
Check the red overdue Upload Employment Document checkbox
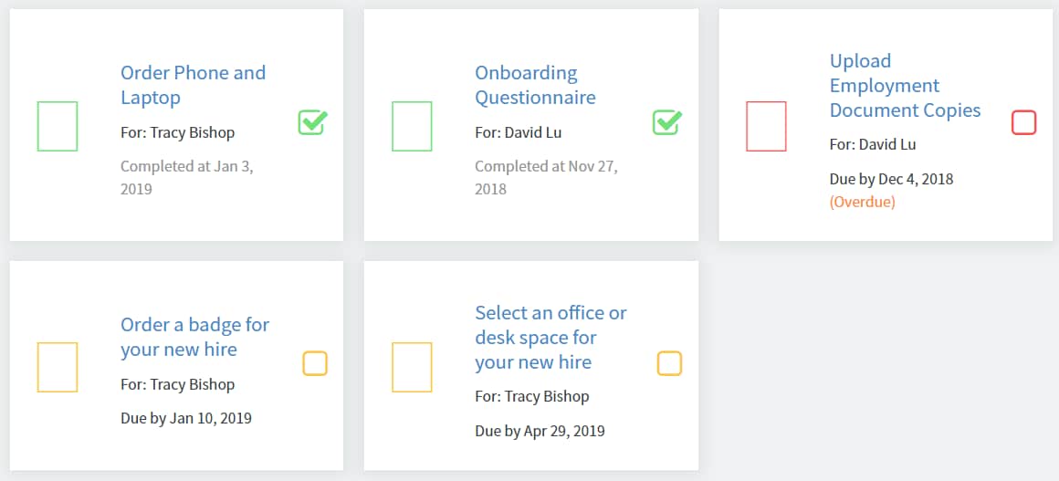[1024, 123]
